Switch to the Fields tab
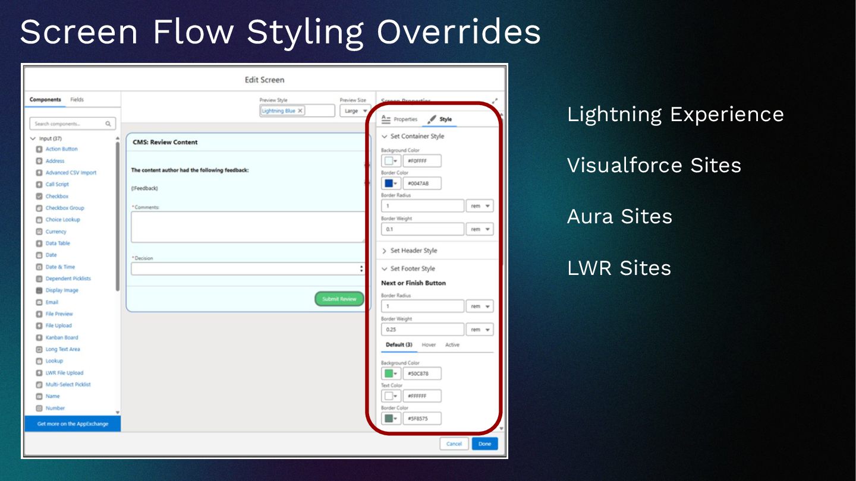This screenshot has width=856, height=481. (77, 100)
